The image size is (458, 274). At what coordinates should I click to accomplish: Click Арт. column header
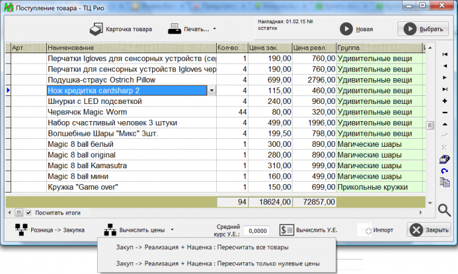[29, 48]
